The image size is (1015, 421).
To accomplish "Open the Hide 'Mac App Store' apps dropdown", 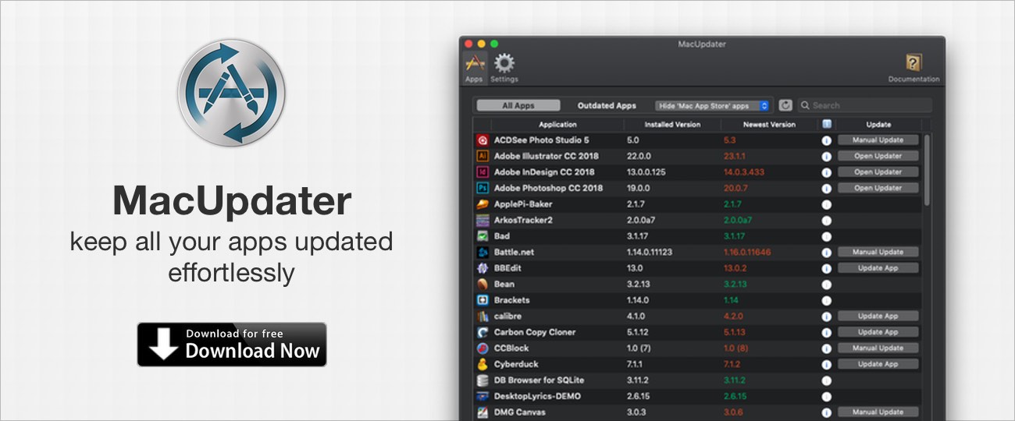I will point(713,105).
